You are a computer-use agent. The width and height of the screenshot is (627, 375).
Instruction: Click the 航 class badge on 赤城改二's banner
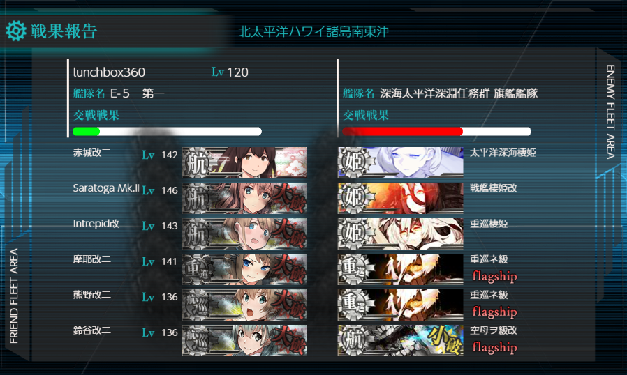[x=197, y=162]
